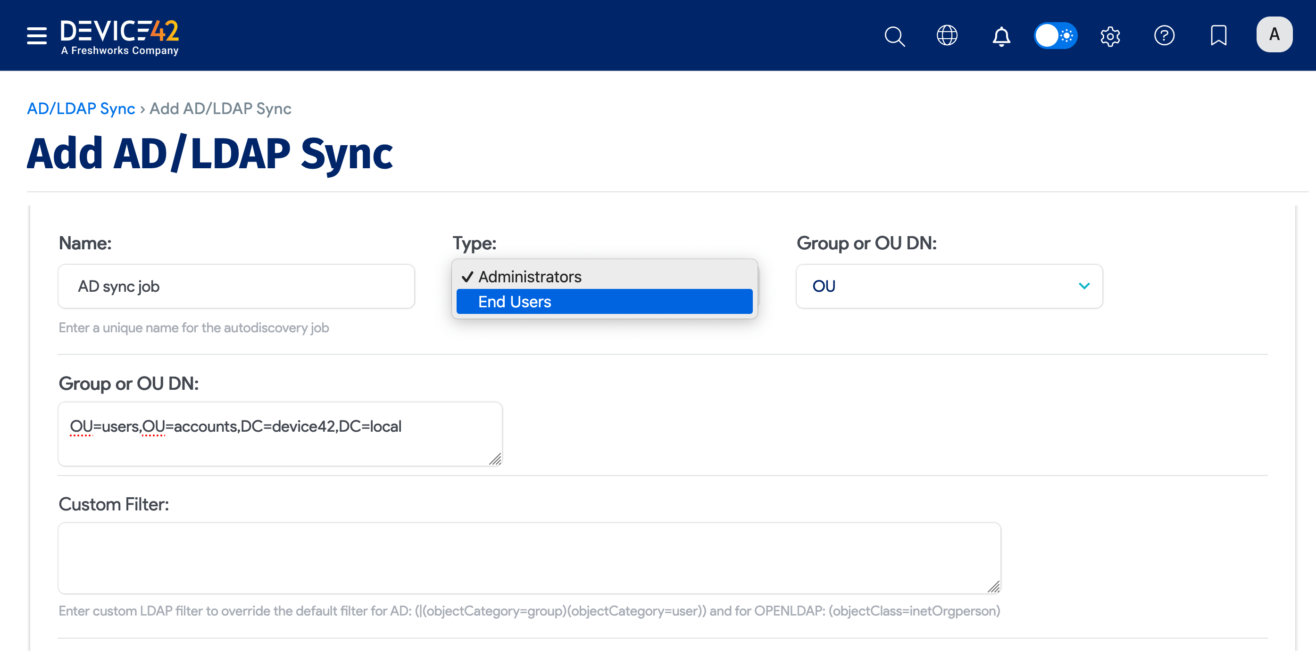
Task: Open the navigation hamburger menu
Action: click(x=36, y=36)
